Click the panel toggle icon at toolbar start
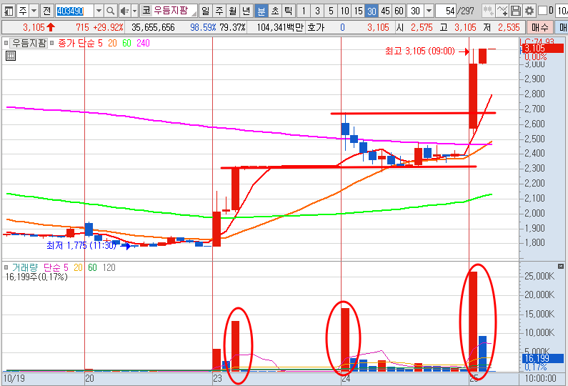The width and height of the screenshot is (568, 386). (8, 11)
